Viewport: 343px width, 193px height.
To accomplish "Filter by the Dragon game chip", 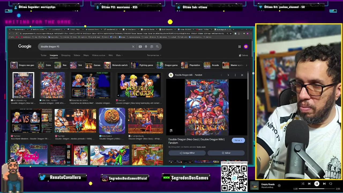I will point(167,65).
